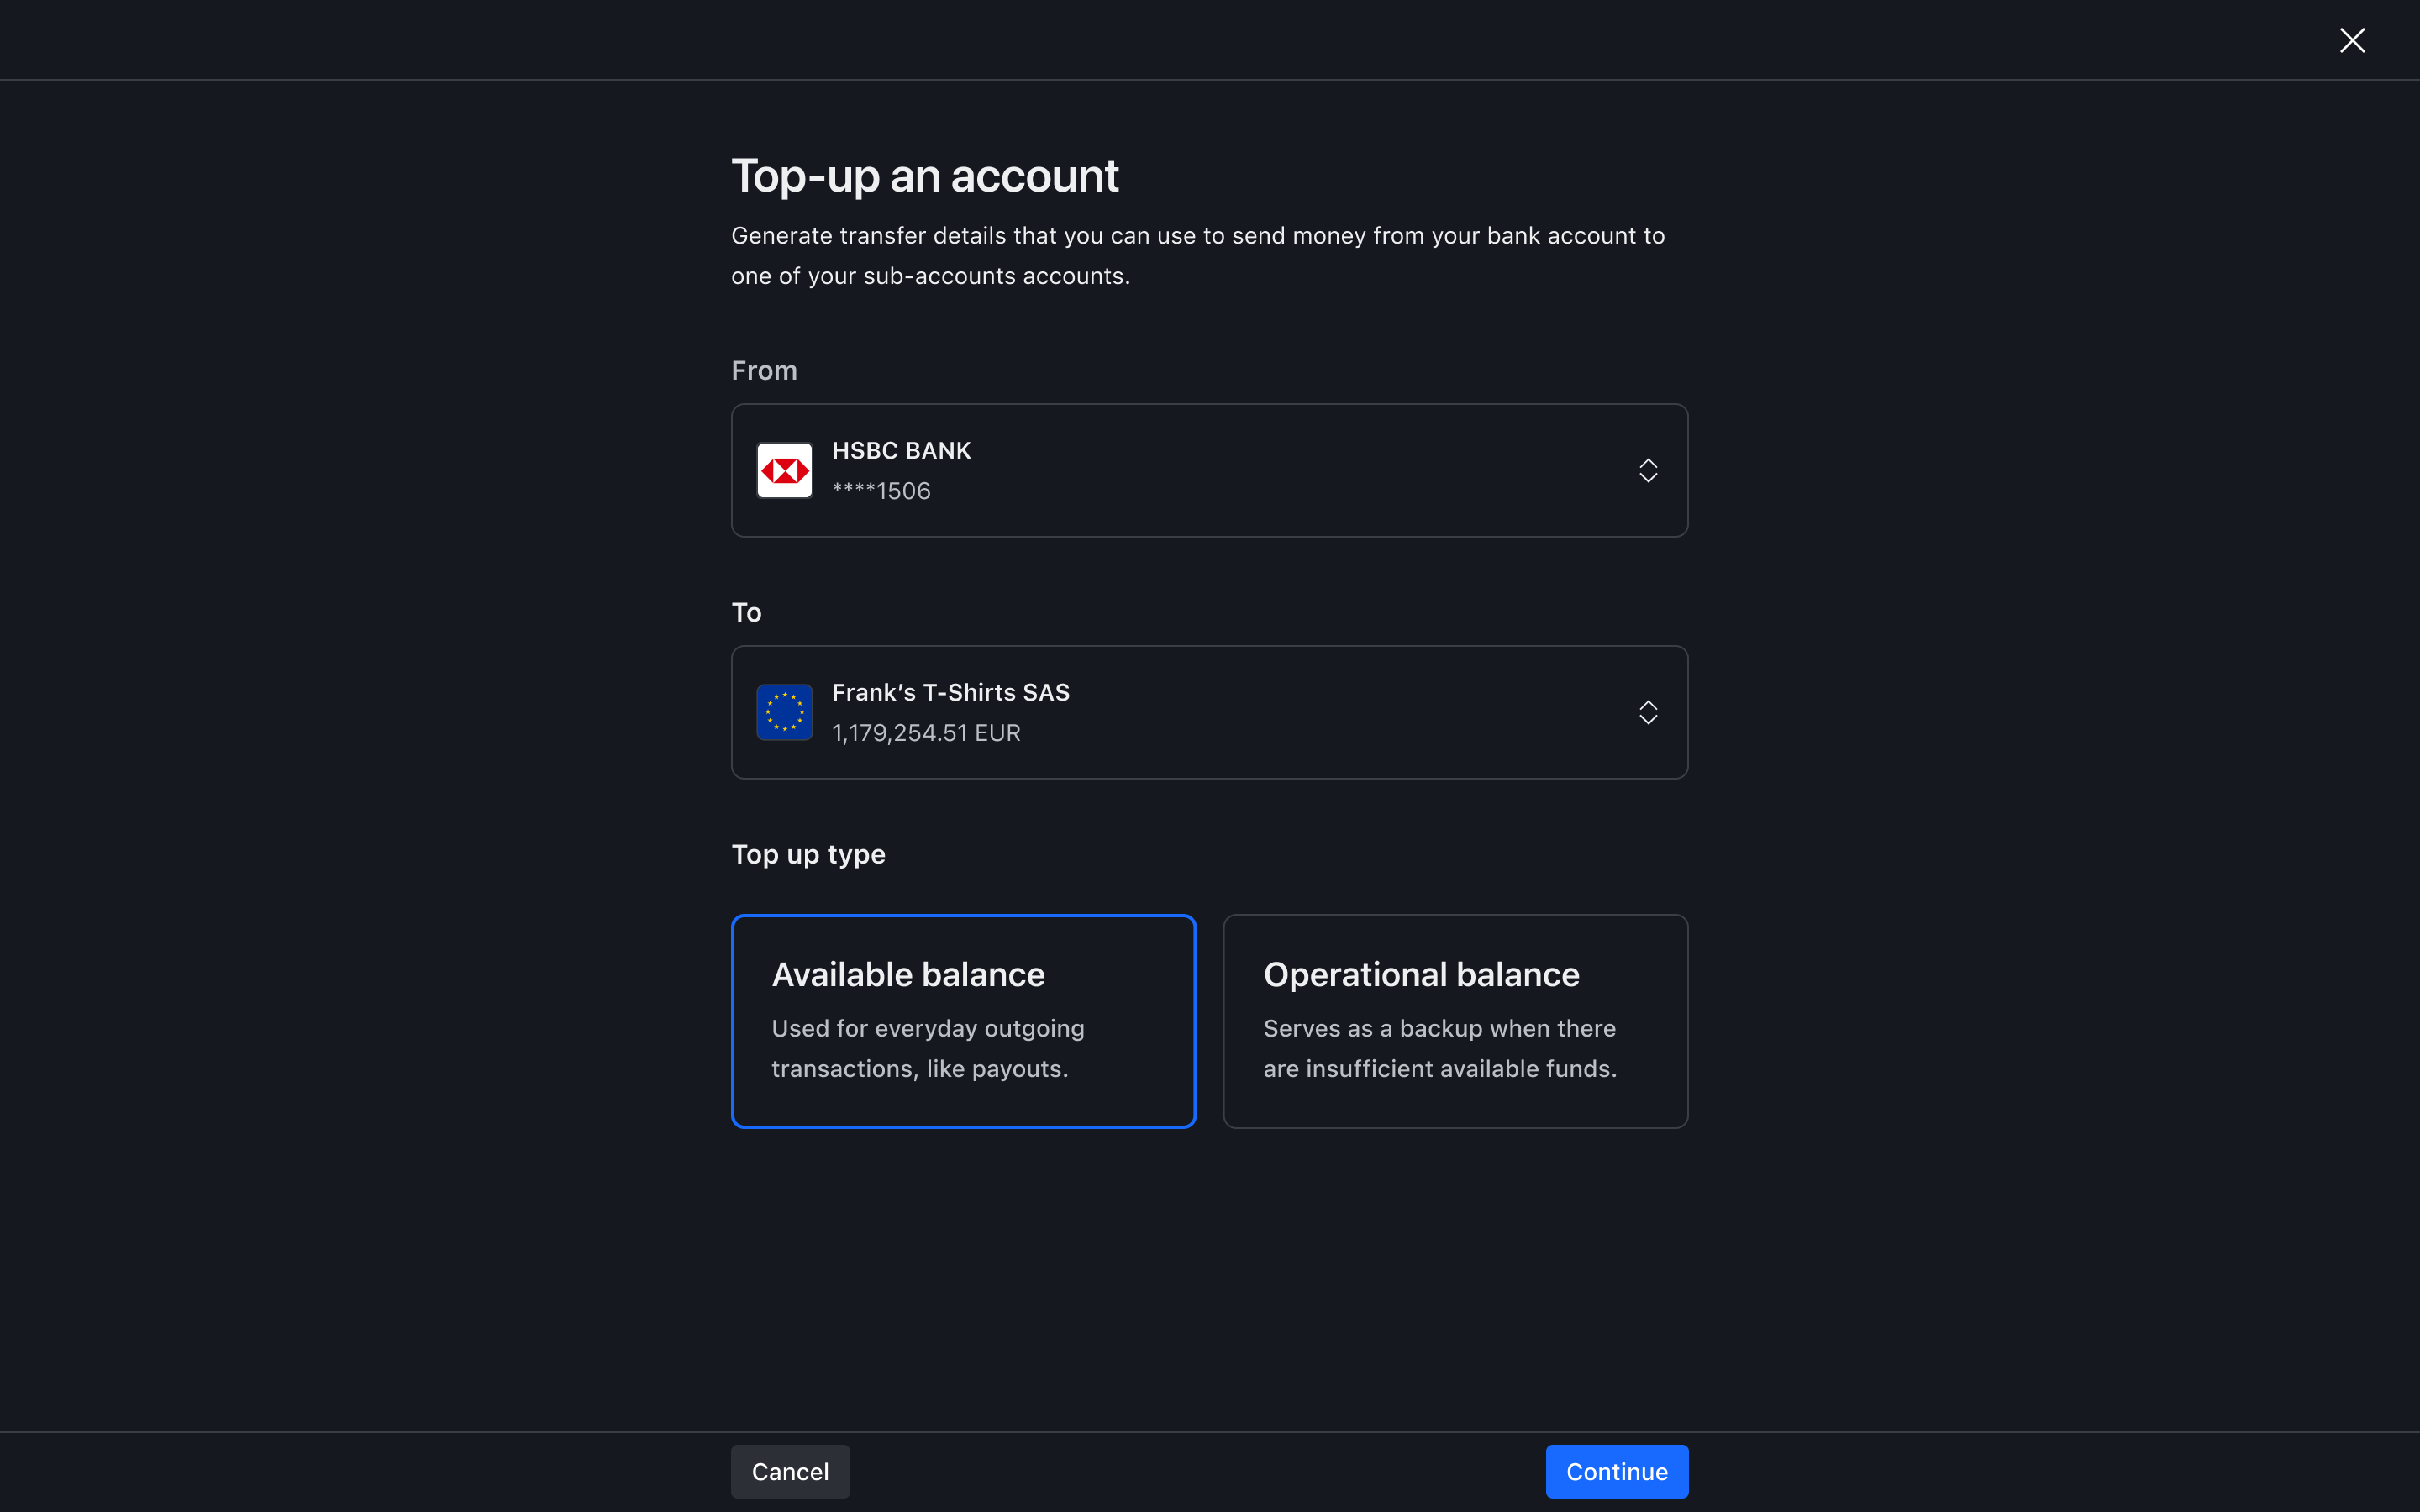Click the EU flag icon for Frank's T-Shirts
Screen dimensions: 2420x1512
pos(784,712)
